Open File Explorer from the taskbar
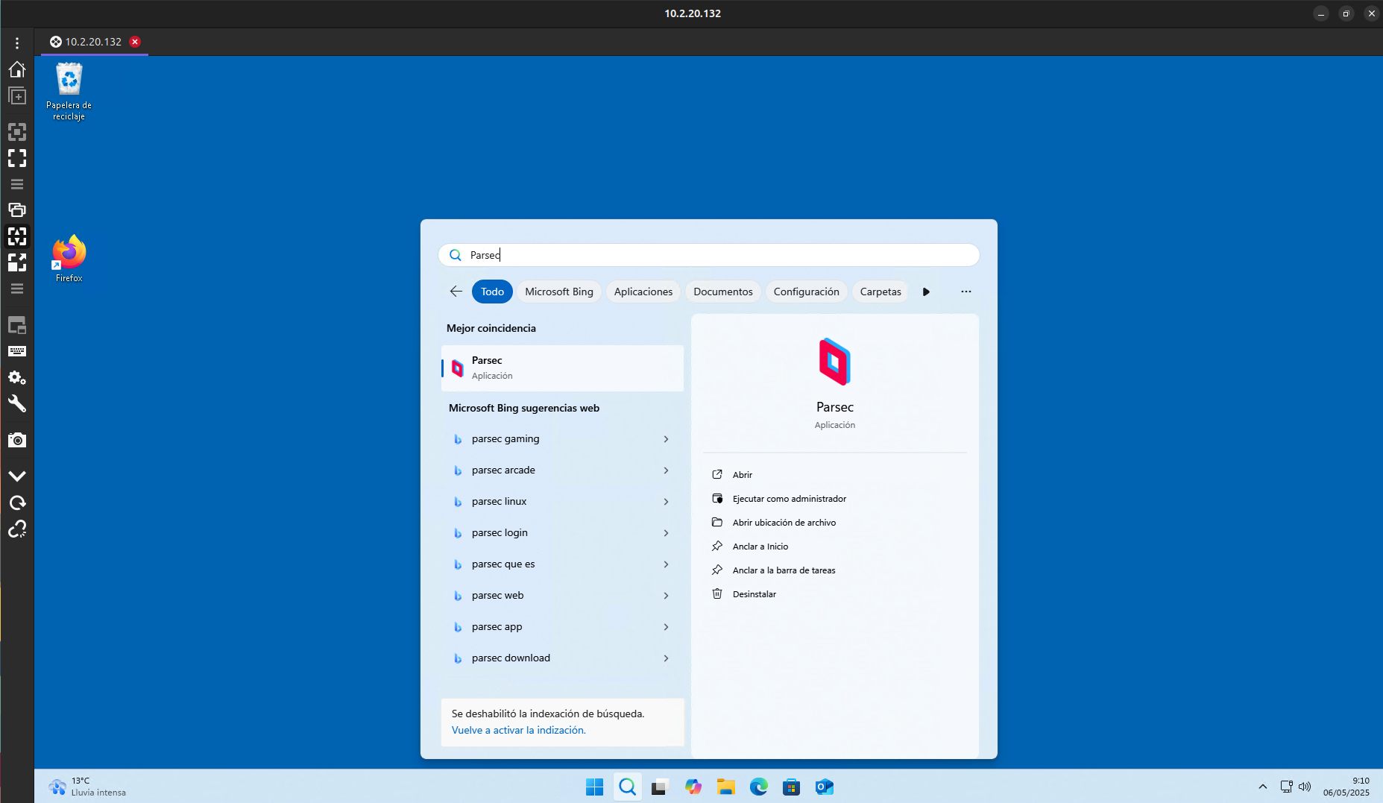Screen dimensions: 1383x803 [725, 787]
